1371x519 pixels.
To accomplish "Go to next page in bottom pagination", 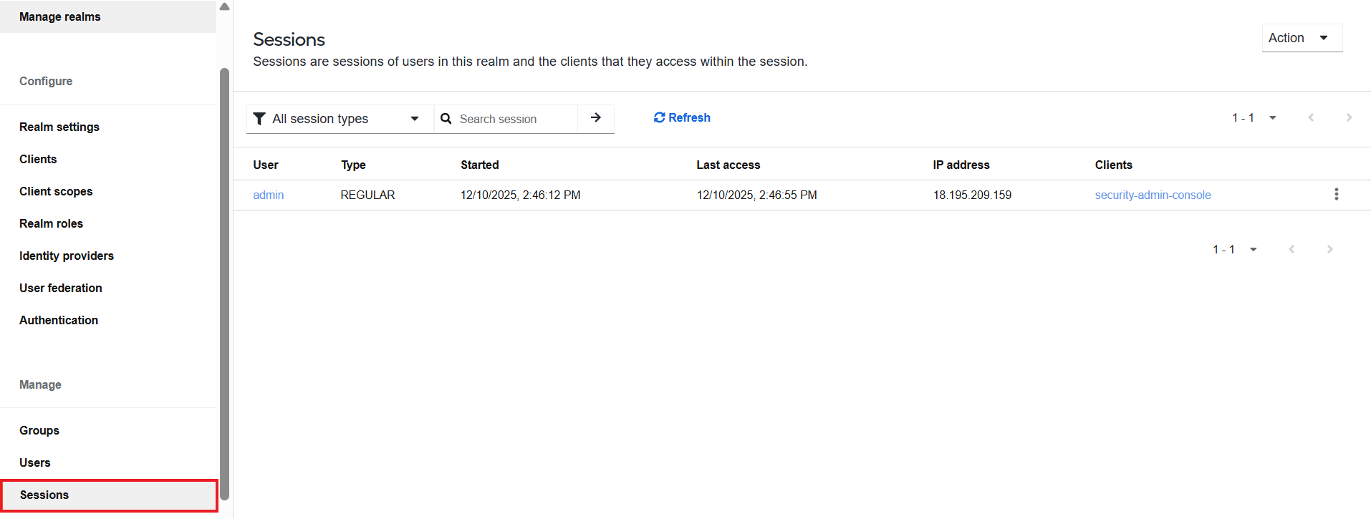I will click(1329, 249).
